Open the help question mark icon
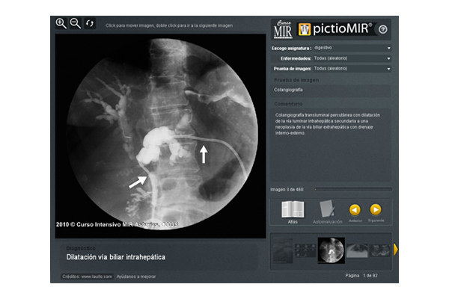 pos(383,29)
